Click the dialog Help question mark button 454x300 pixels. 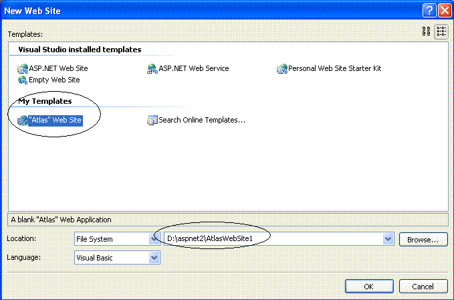coord(429,11)
